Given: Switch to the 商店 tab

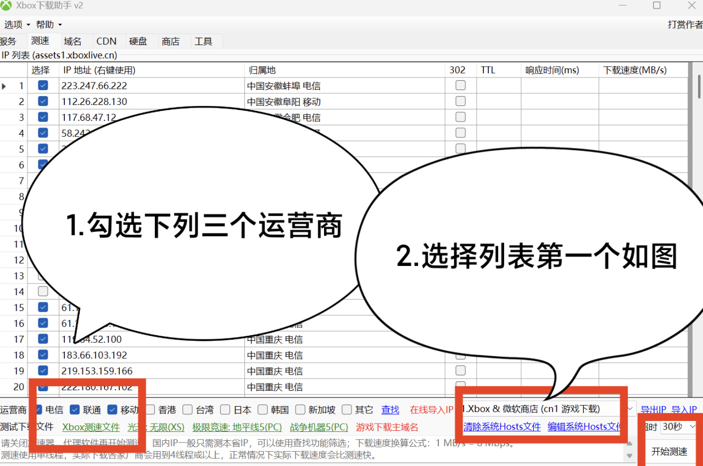Looking at the screenshot, I should click(170, 41).
